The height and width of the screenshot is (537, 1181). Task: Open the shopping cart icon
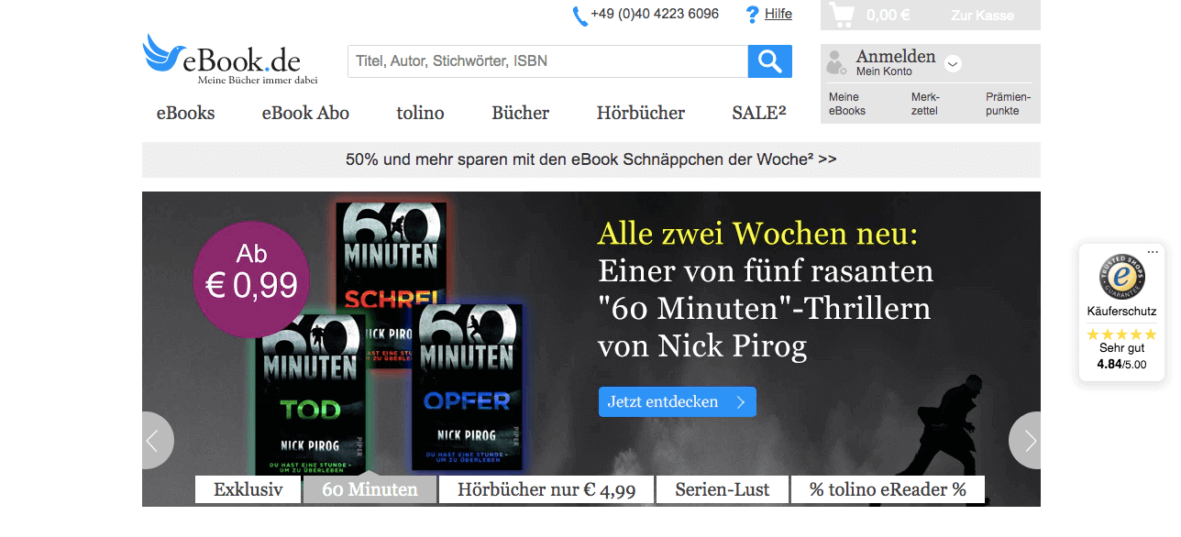click(843, 15)
